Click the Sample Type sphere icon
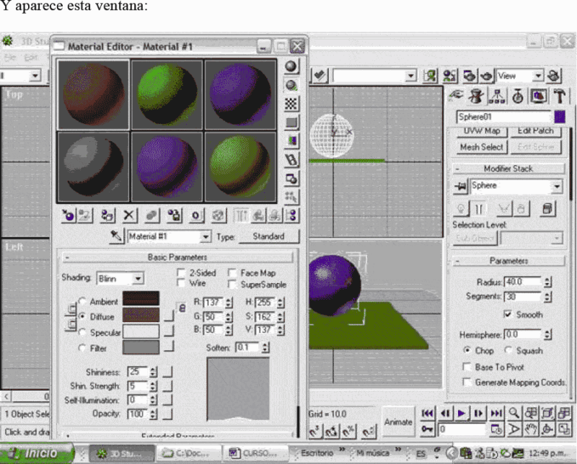577x464 pixels. point(291,66)
